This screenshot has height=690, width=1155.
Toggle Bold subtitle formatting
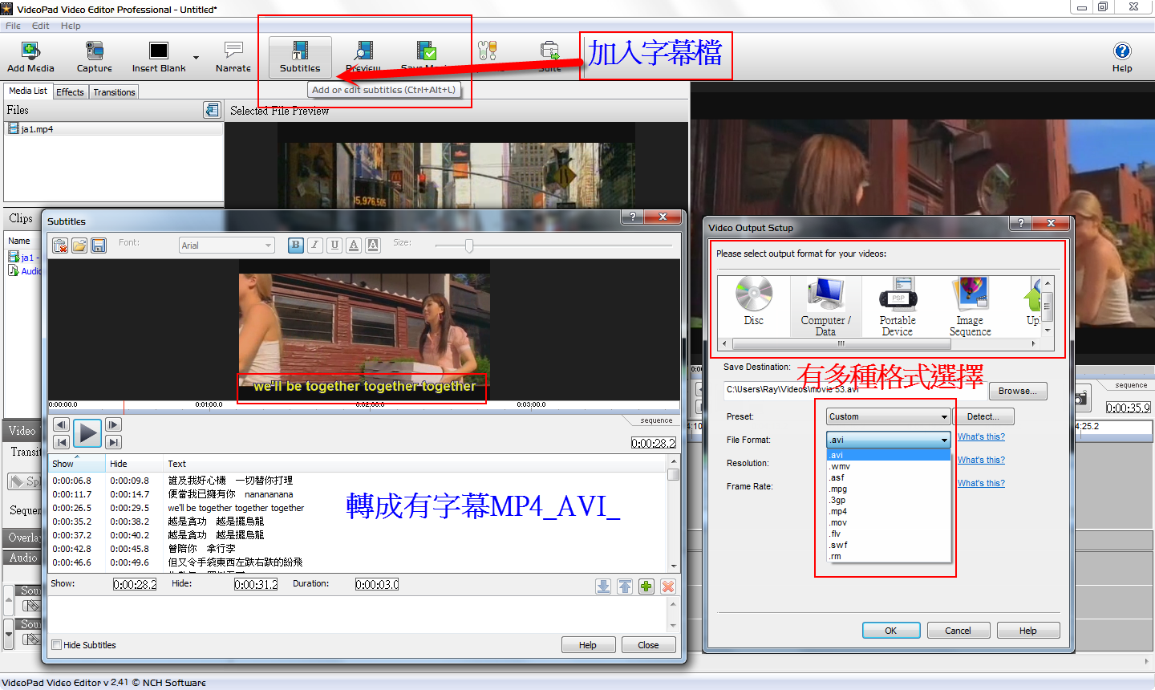click(296, 246)
